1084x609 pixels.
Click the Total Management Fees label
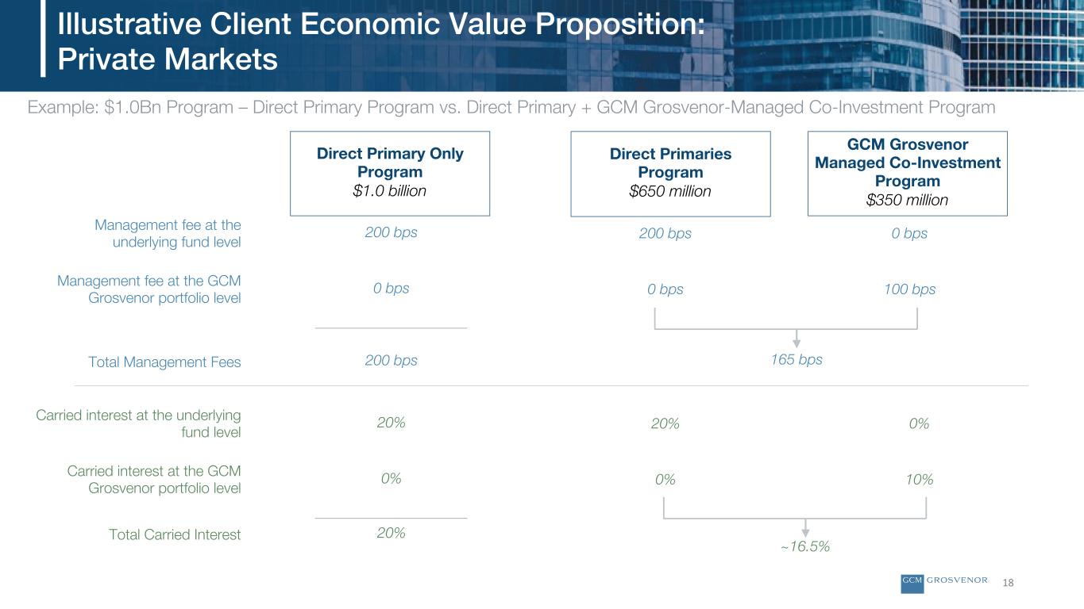pyautogui.click(x=164, y=362)
